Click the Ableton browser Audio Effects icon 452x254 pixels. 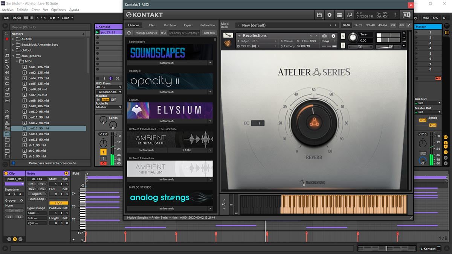pos(7,72)
